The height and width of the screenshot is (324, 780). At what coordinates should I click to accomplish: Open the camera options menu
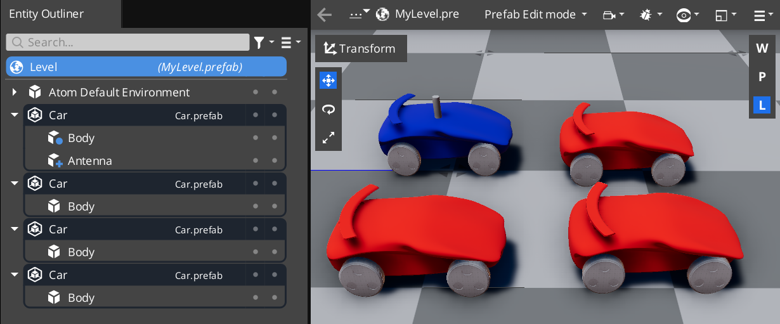[x=613, y=15]
